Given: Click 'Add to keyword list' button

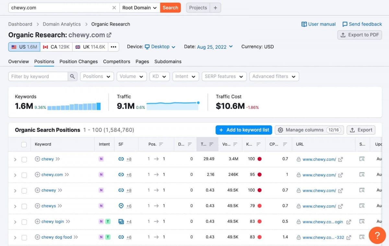Looking at the screenshot, I should pos(244,130).
